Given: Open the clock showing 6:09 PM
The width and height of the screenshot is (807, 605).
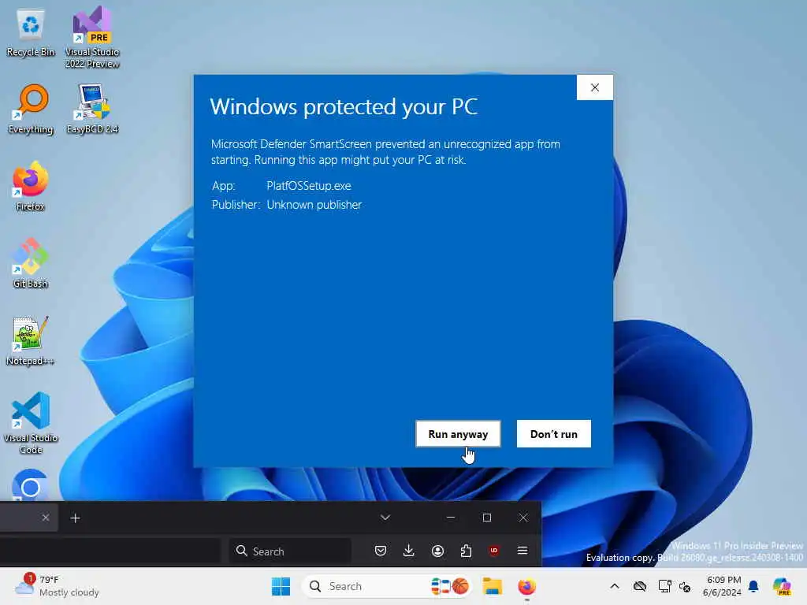Looking at the screenshot, I should point(722,586).
